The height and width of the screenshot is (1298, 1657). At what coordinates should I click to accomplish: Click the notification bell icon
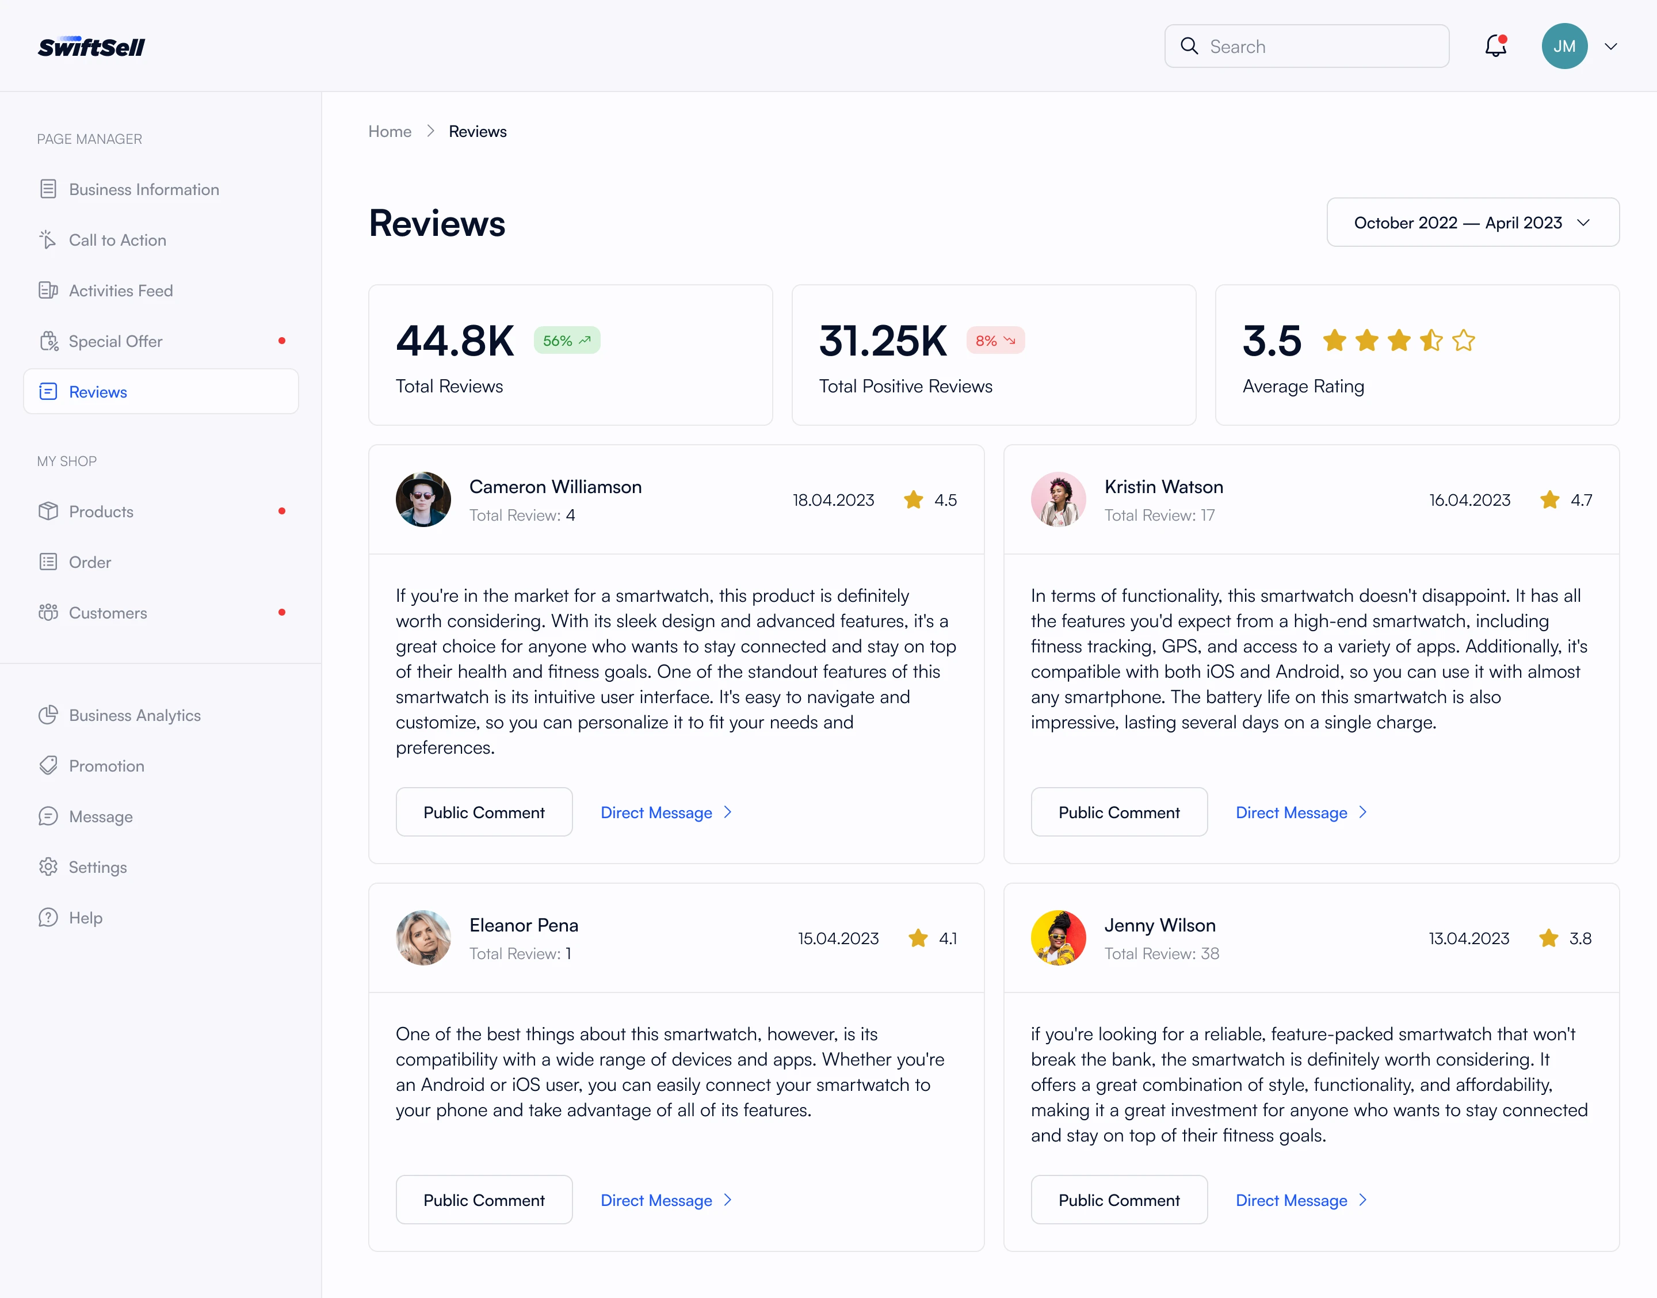[1495, 47]
